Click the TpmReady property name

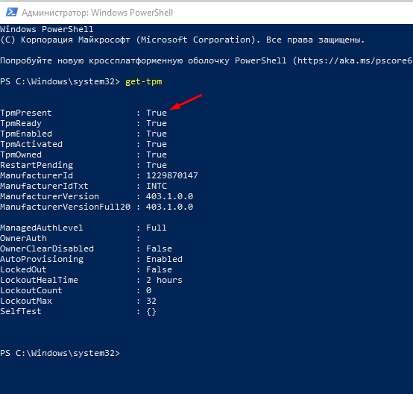21,123
